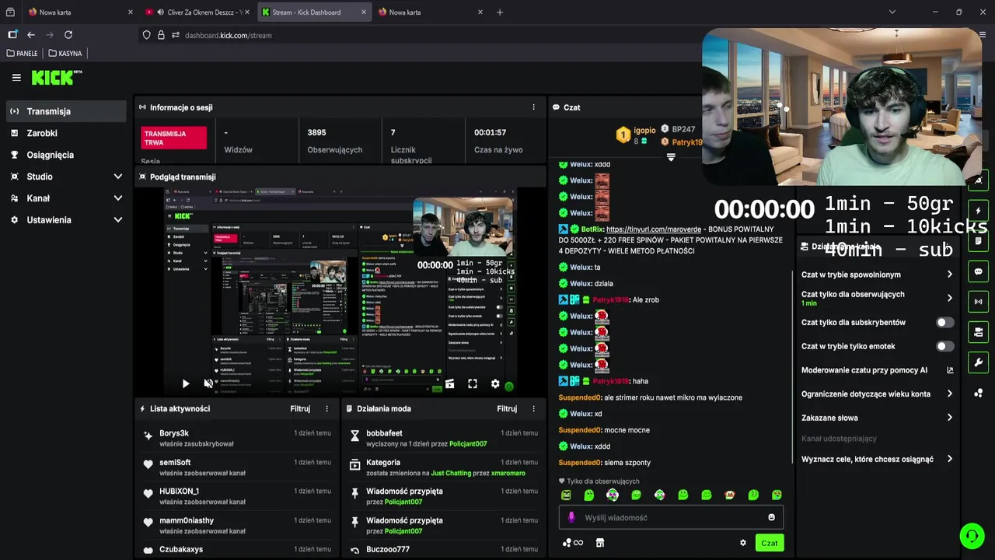Open Czat tylko dla obserwujących options
Image resolution: width=995 pixels, height=560 pixels.
pyautogui.click(x=878, y=298)
